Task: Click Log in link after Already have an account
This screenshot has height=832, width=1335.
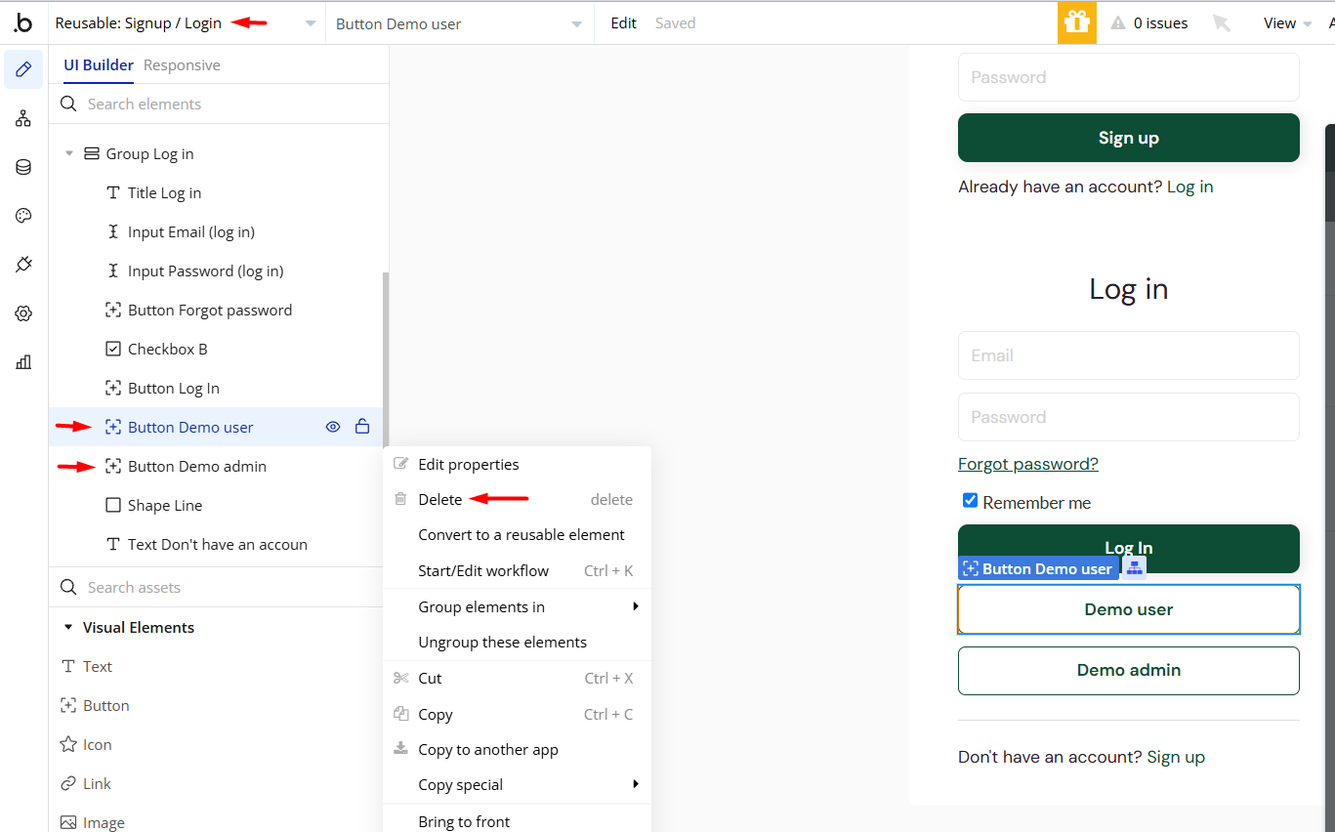Action: [1190, 187]
